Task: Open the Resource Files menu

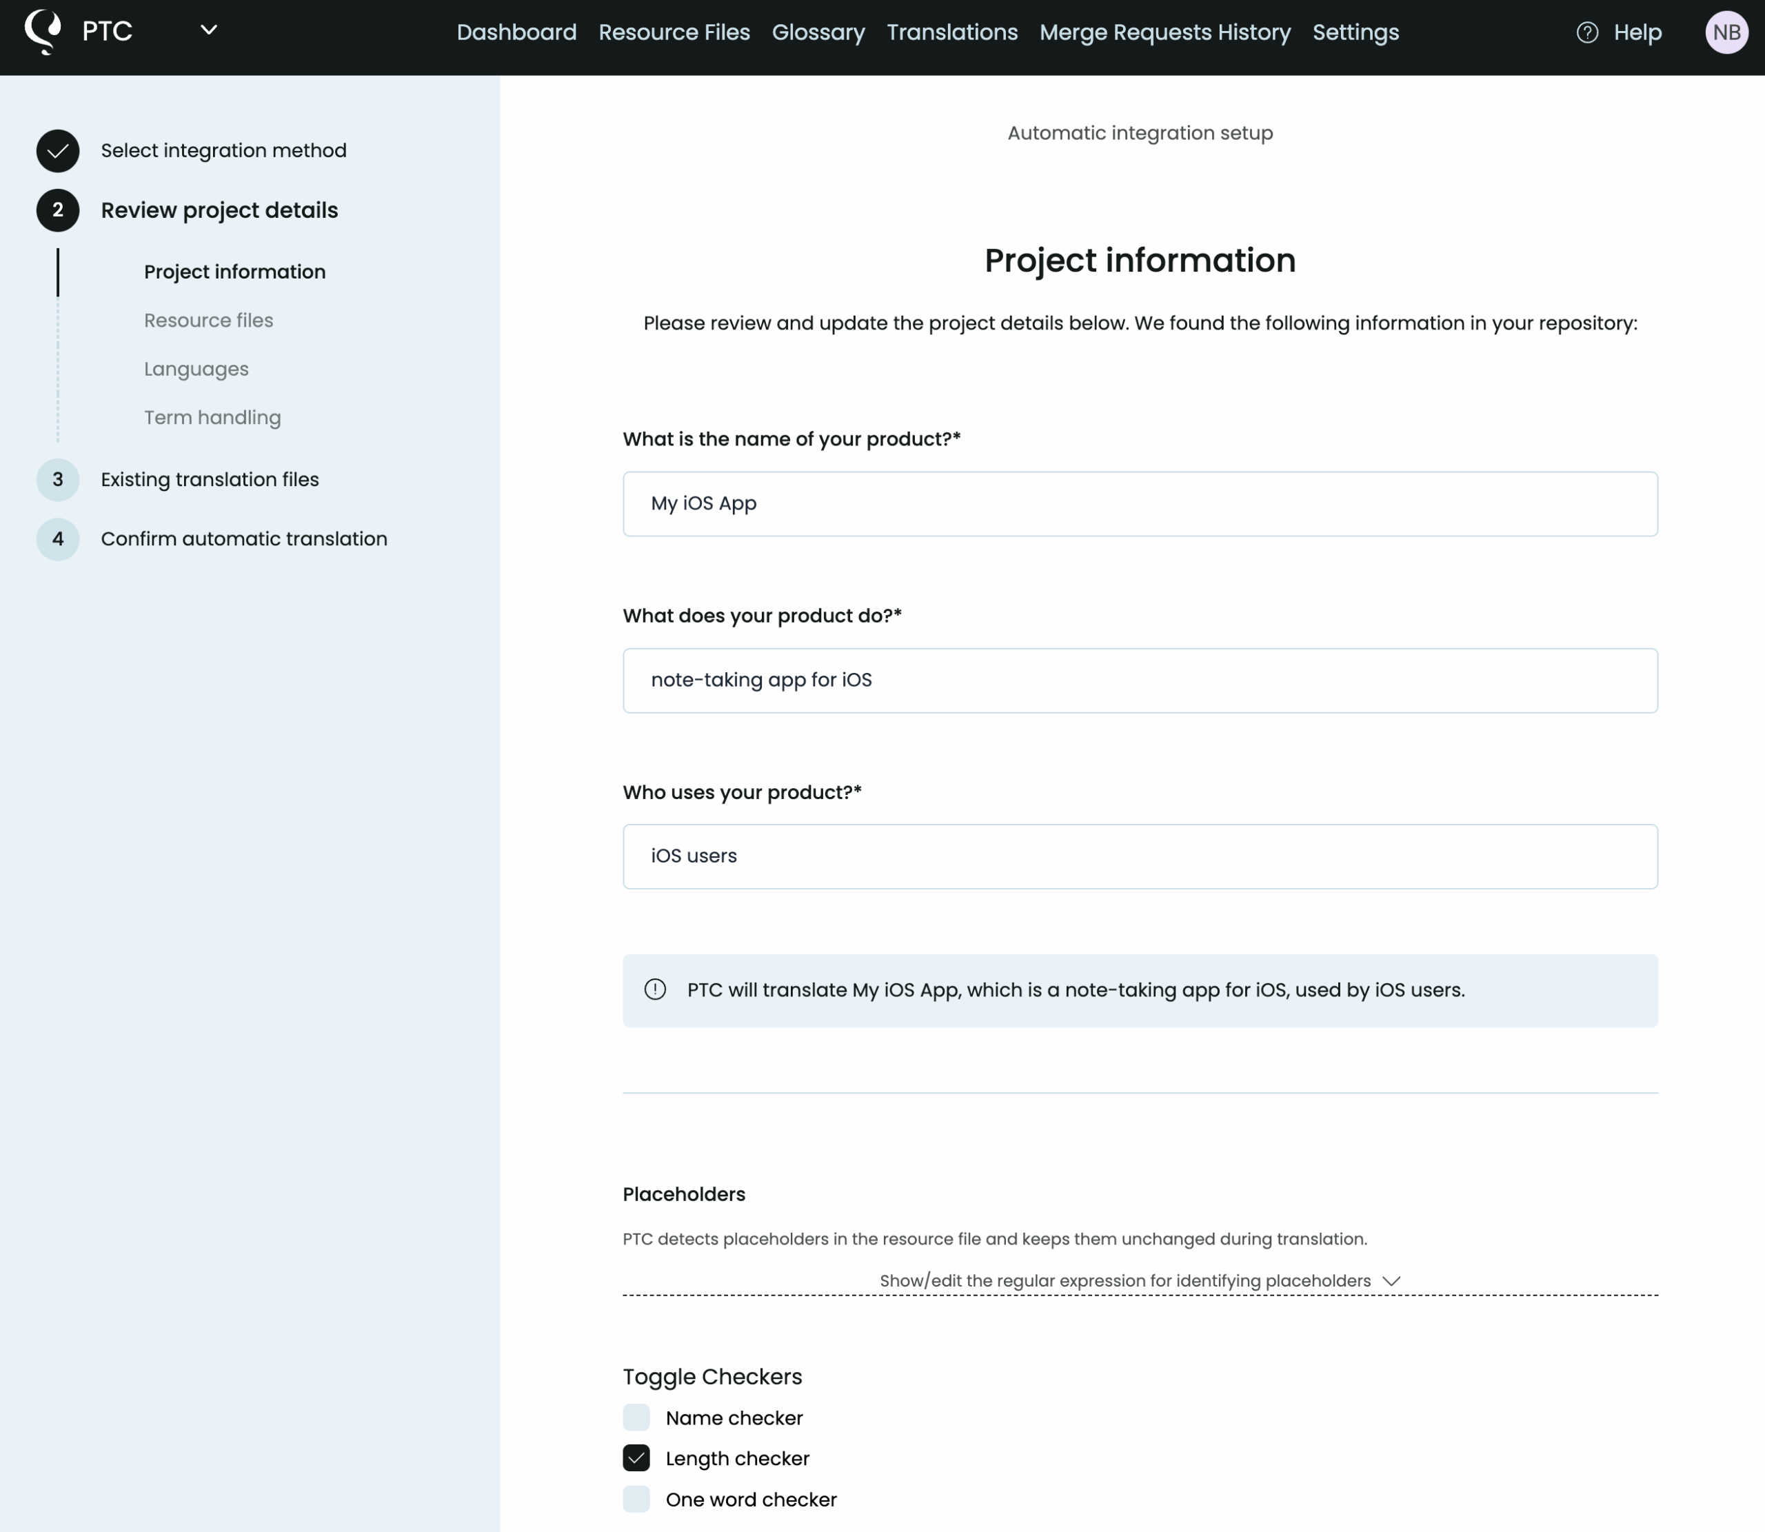Action: tap(674, 32)
